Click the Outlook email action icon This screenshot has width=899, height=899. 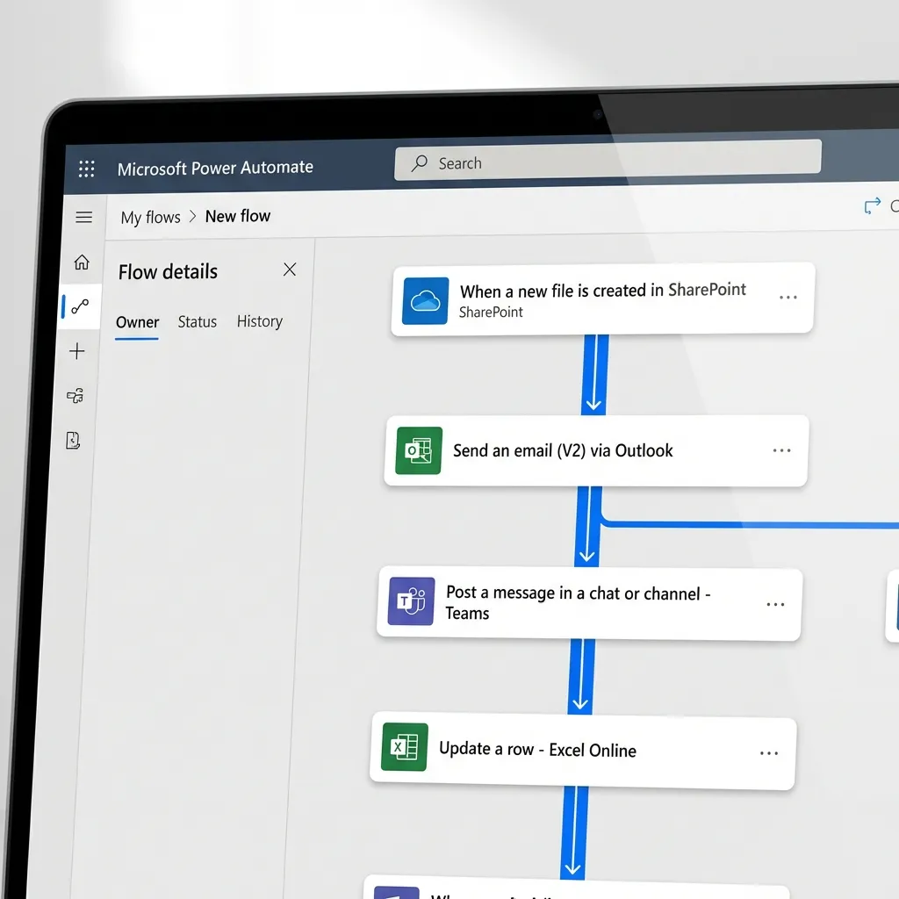(418, 450)
